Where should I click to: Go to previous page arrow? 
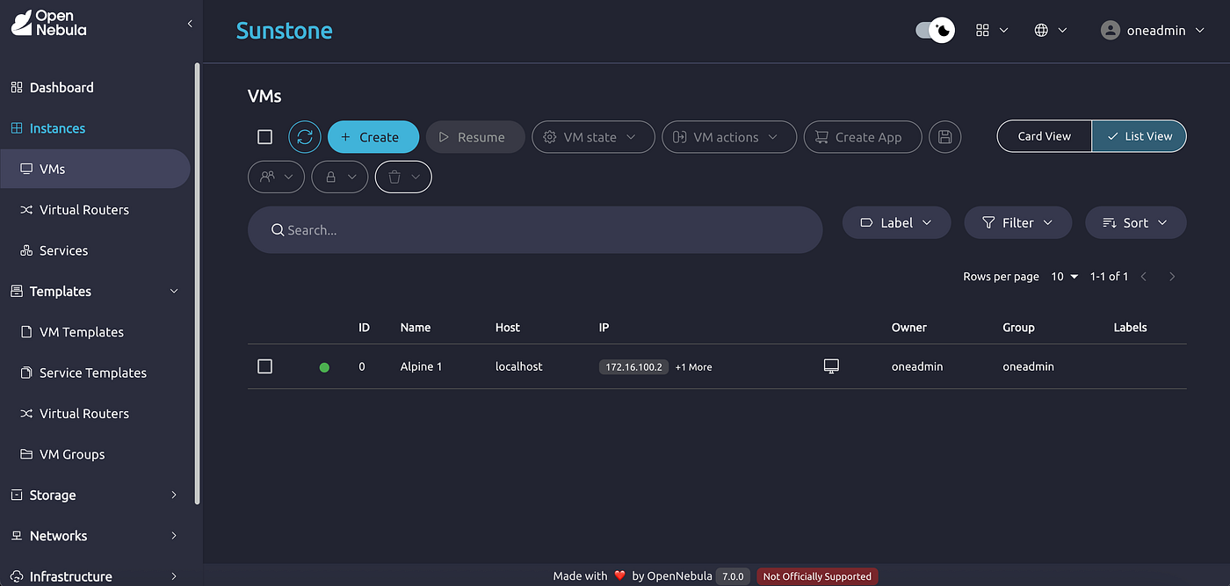[x=1144, y=276]
